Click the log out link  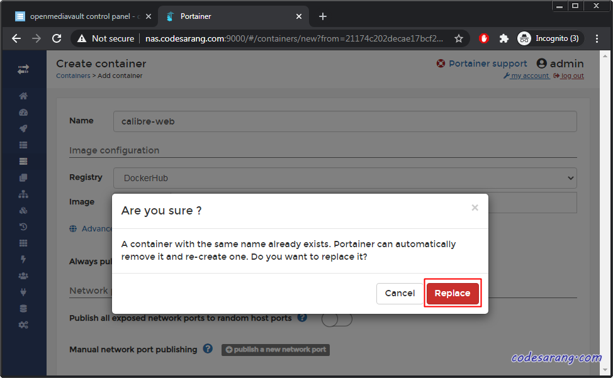(x=569, y=75)
